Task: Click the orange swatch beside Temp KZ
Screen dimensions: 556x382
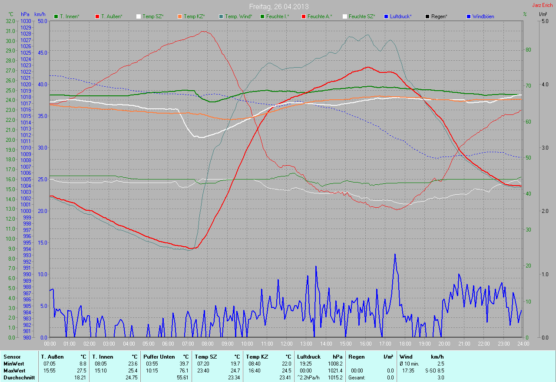Action: [x=180, y=16]
